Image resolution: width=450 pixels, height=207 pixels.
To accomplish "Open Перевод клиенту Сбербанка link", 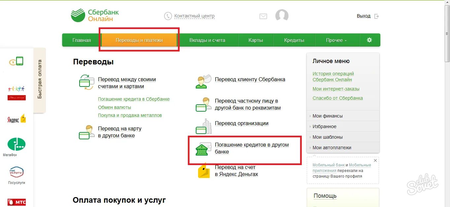I will [x=250, y=80].
